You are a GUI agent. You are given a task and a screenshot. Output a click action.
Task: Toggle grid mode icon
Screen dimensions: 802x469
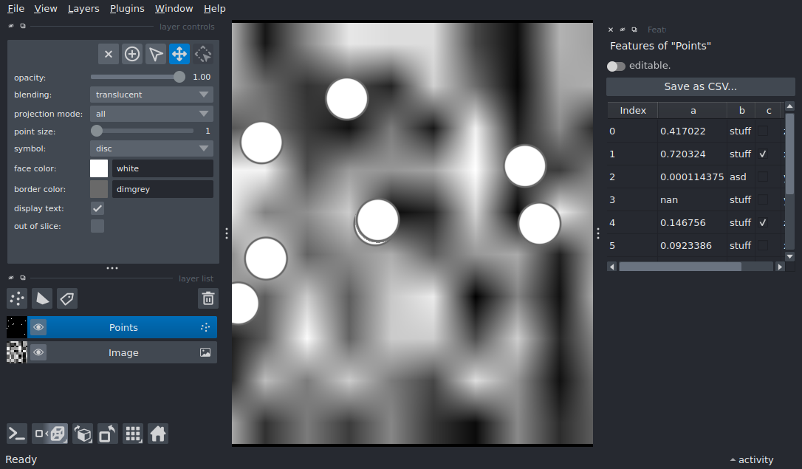[x=133, y=434]
